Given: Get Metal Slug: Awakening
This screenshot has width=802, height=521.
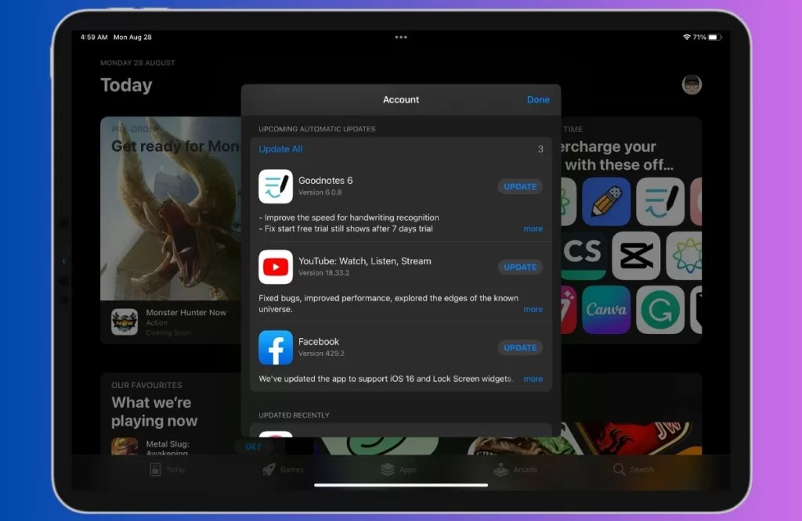Looking at the screenshot, I should pyautogui.click(x=253, y=447).
